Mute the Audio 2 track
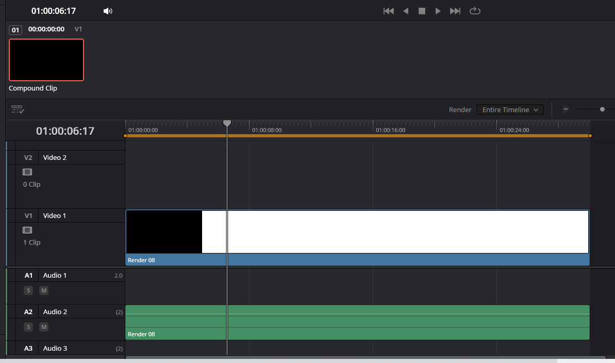 44,327
